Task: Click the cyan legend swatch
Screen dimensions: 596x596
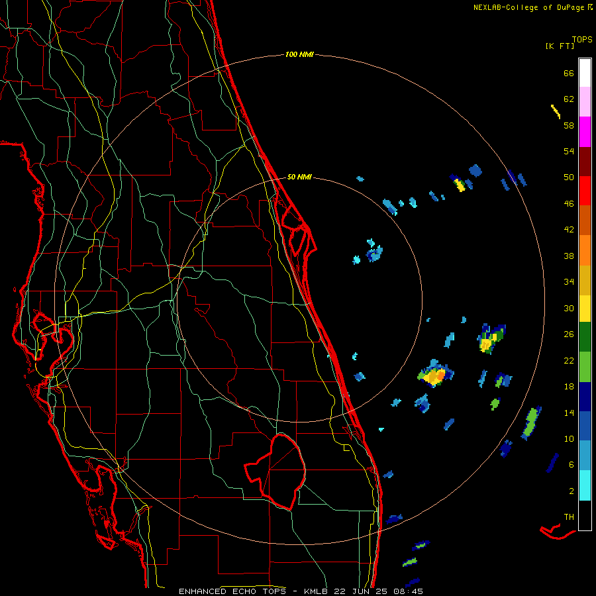Action: (x=585, y=485)
